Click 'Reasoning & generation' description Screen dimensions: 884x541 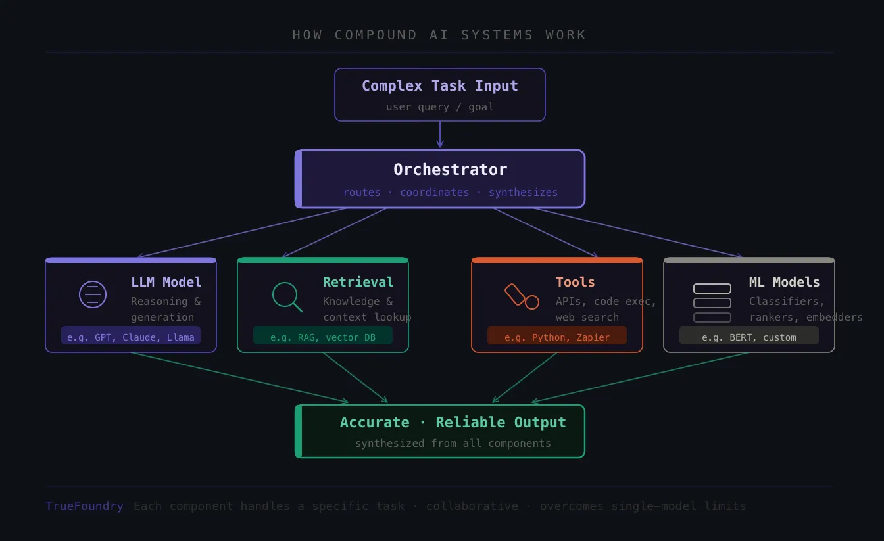tap(166, 309)
